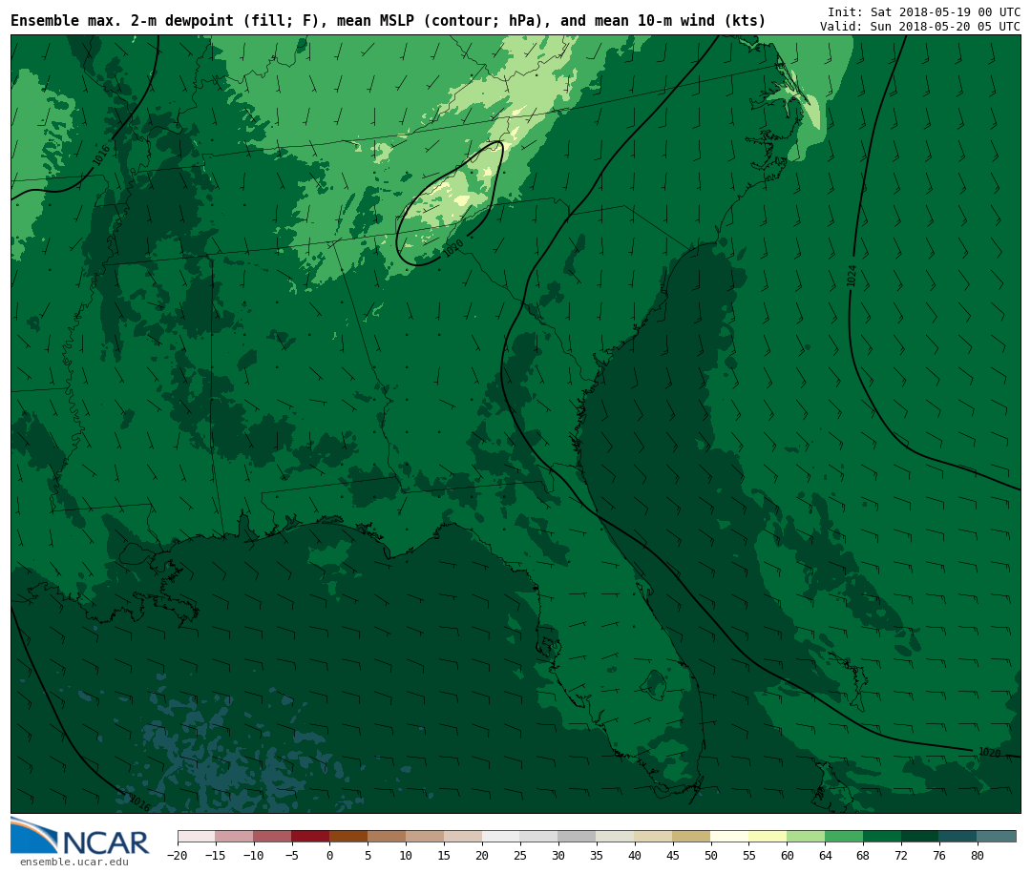Pick the light green swatch between 60 and 64
The image size is (1031, 873).
[806, 836]
